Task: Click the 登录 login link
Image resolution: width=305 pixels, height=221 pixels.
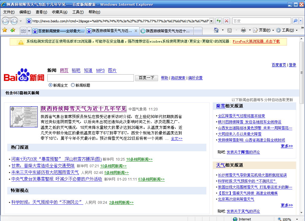Action: (x=292, y=65)
